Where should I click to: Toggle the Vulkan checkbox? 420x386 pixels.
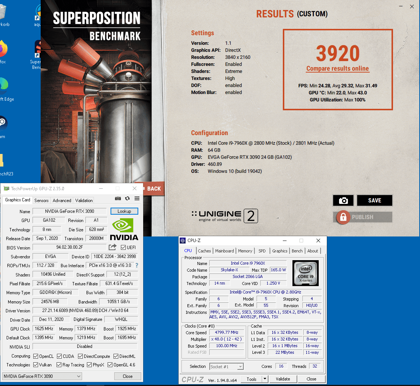[x=35, y=365]
